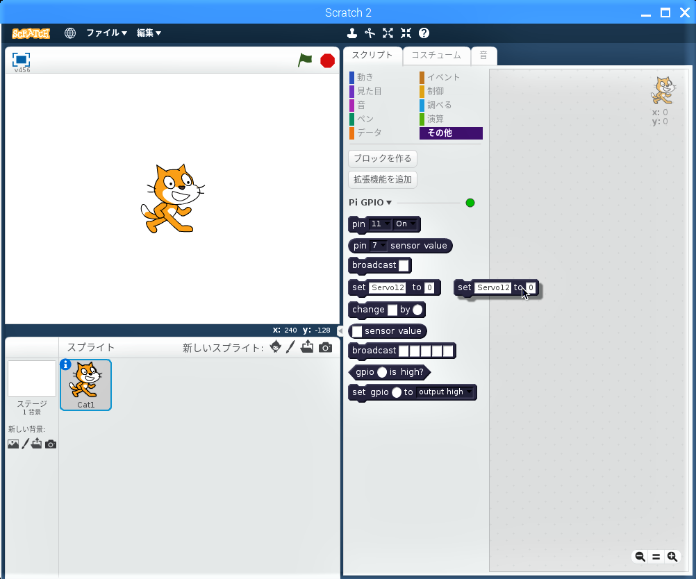Click the ブロックを作る button
Screen dimensions: 696x579
pos(383,158)
